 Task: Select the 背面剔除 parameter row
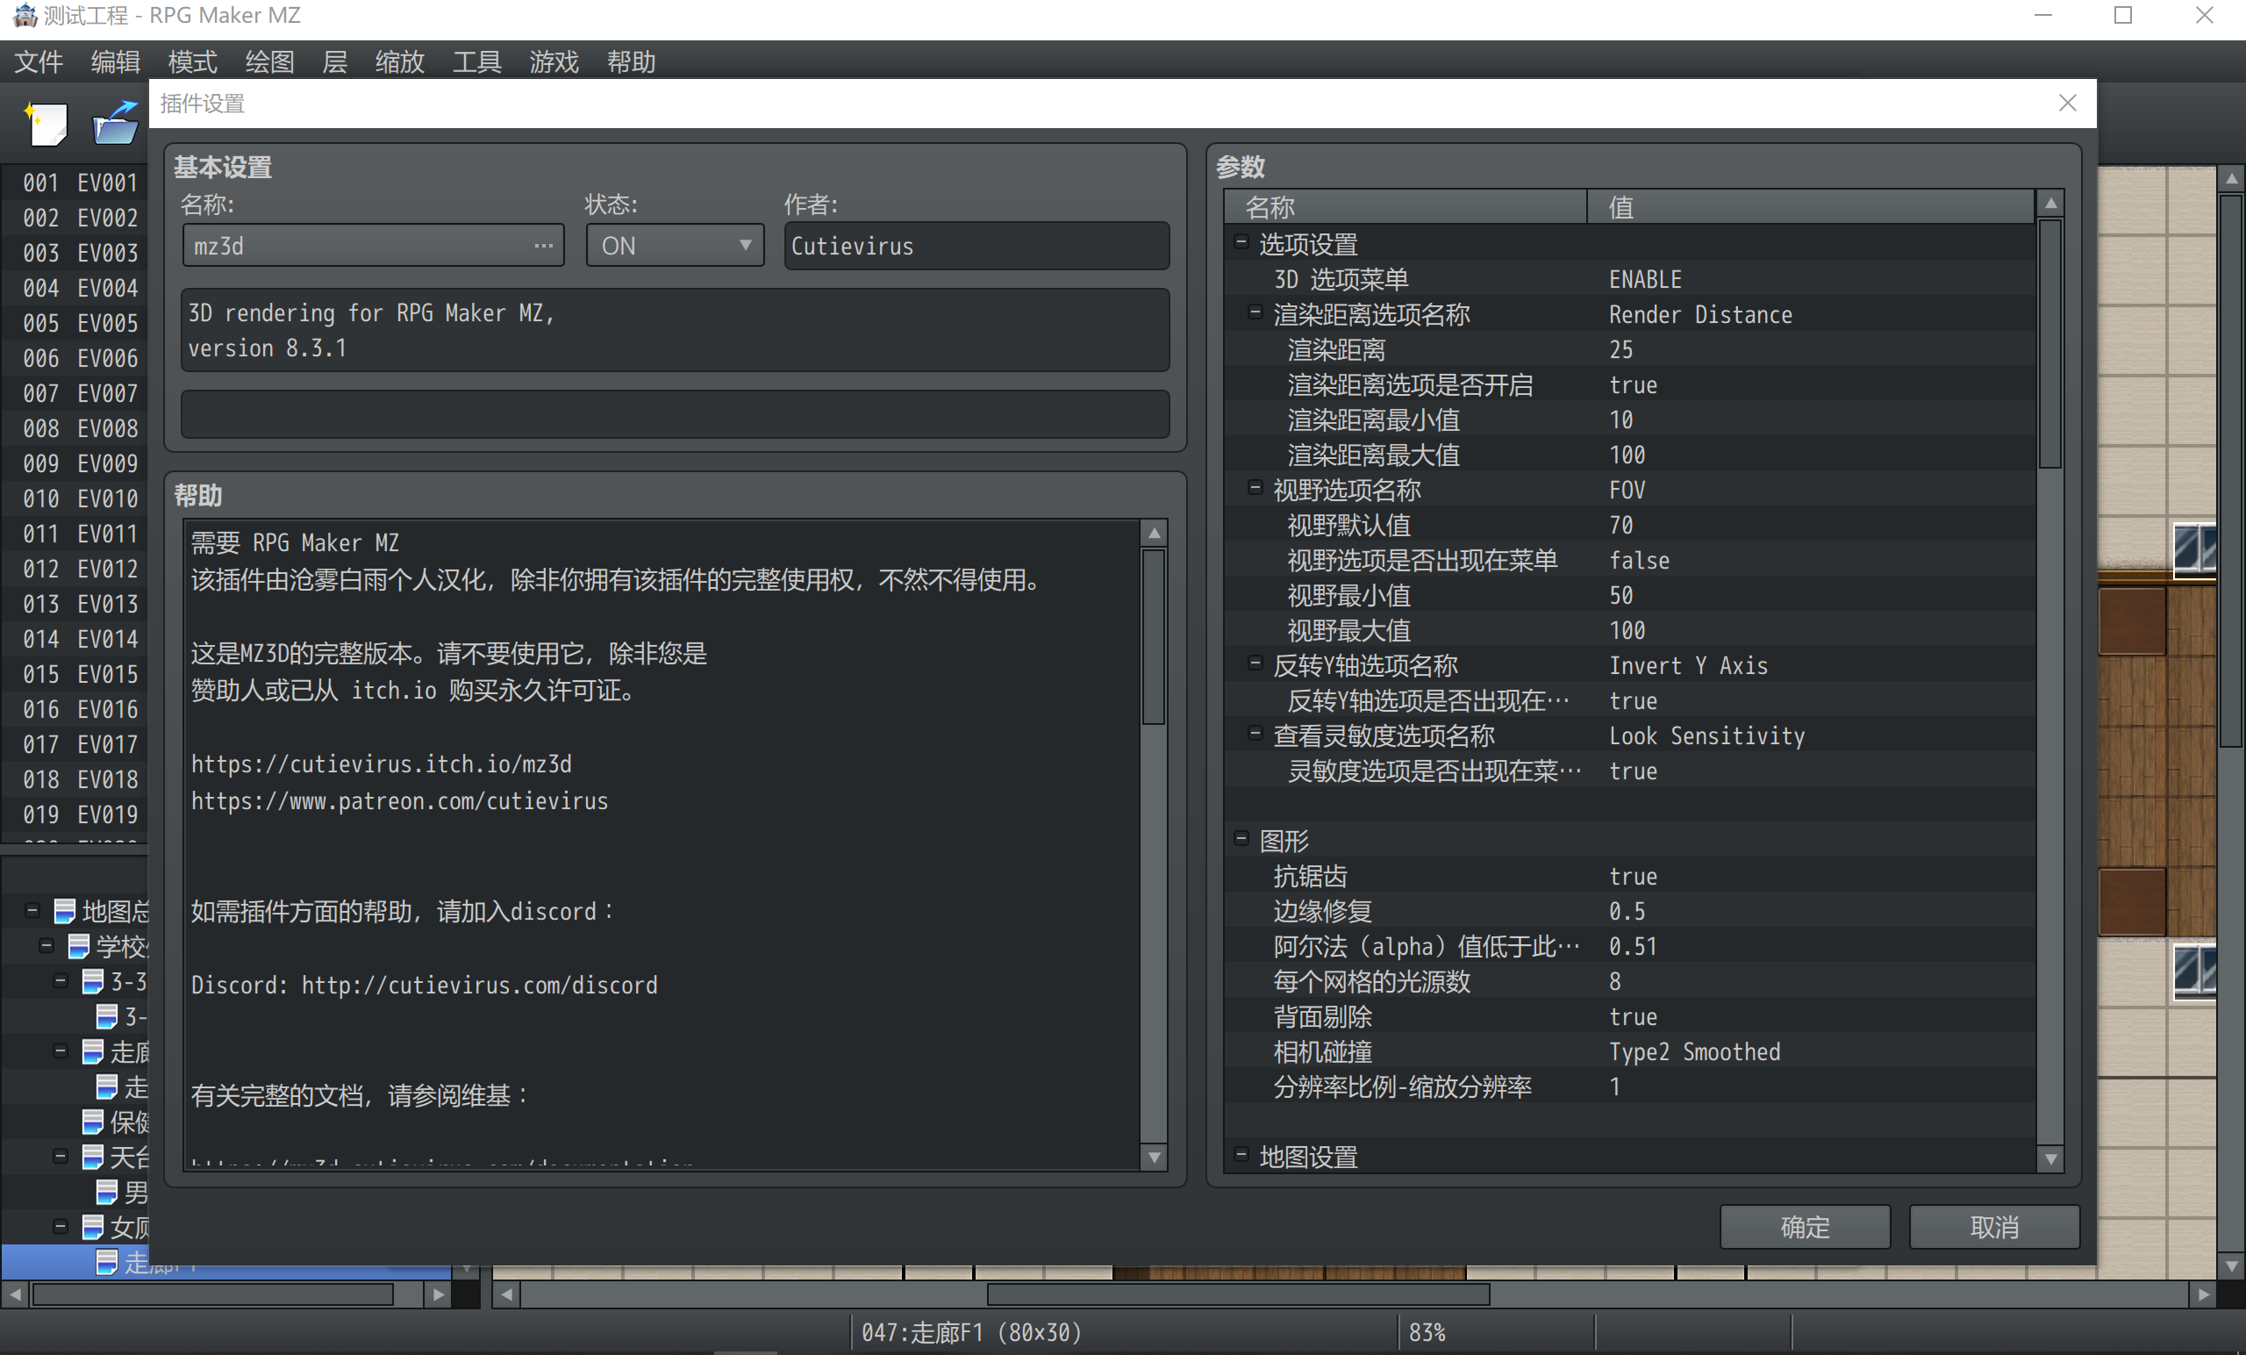[x=1629, y=1017]
